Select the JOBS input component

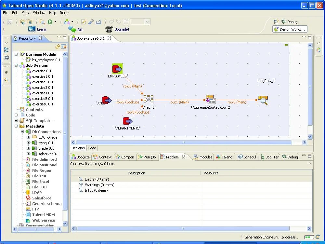pyautogui.click(x=107, y=100)
